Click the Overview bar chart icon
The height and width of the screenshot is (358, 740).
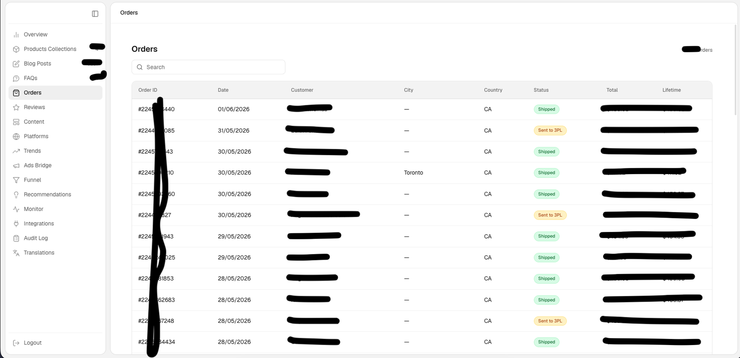(x=16, y=35)
